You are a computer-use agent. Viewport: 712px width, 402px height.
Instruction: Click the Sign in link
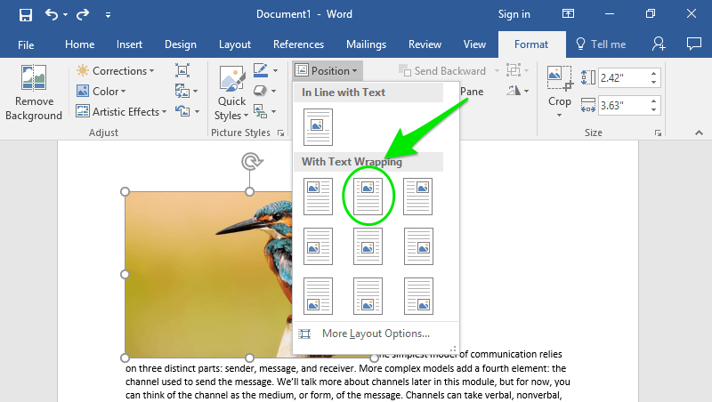[x=514, y=14]
